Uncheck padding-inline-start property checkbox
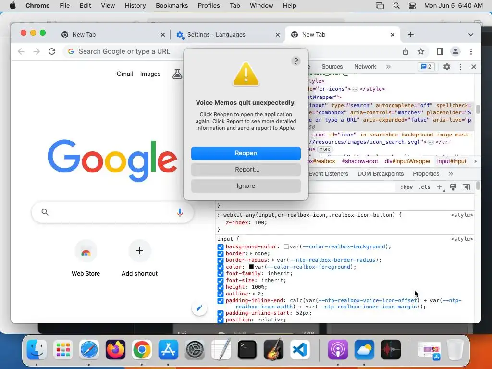 [221, 313]
